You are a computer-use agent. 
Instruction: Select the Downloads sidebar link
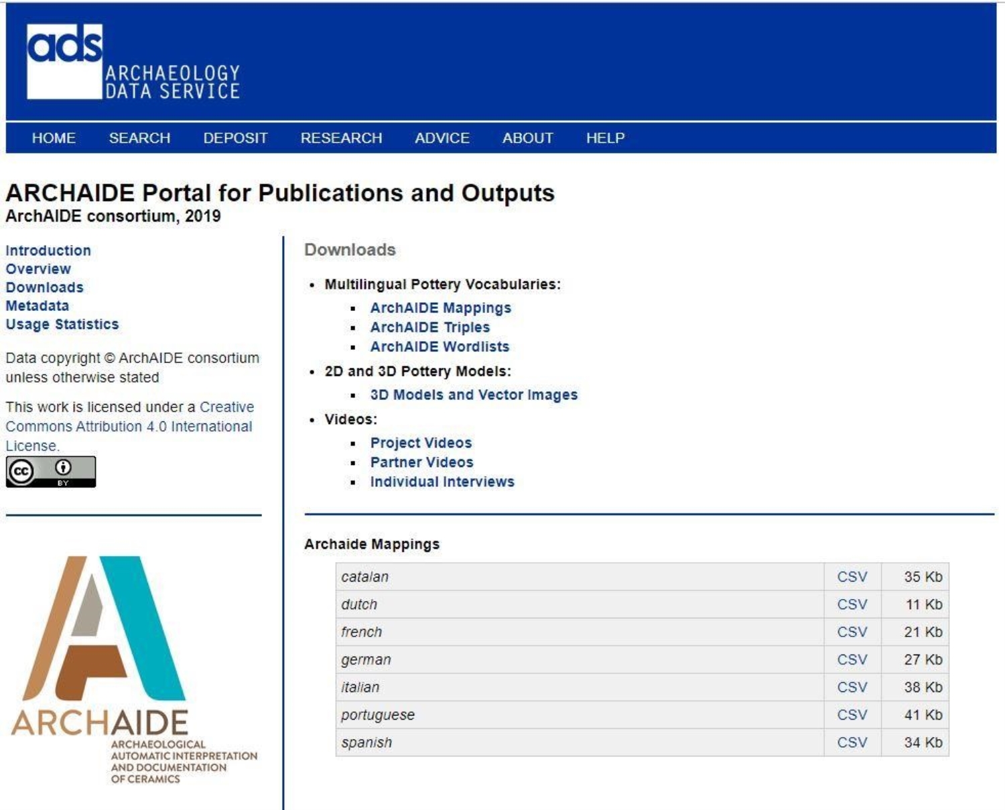[x=45, y=287]
